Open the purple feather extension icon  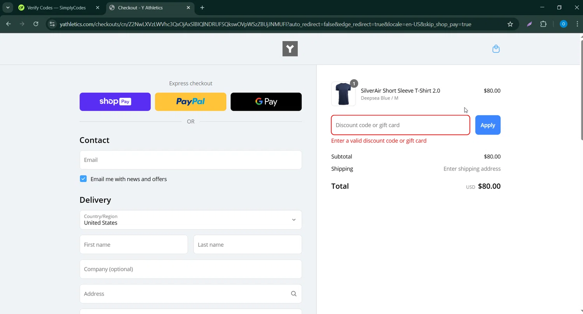tap(529, 24)
